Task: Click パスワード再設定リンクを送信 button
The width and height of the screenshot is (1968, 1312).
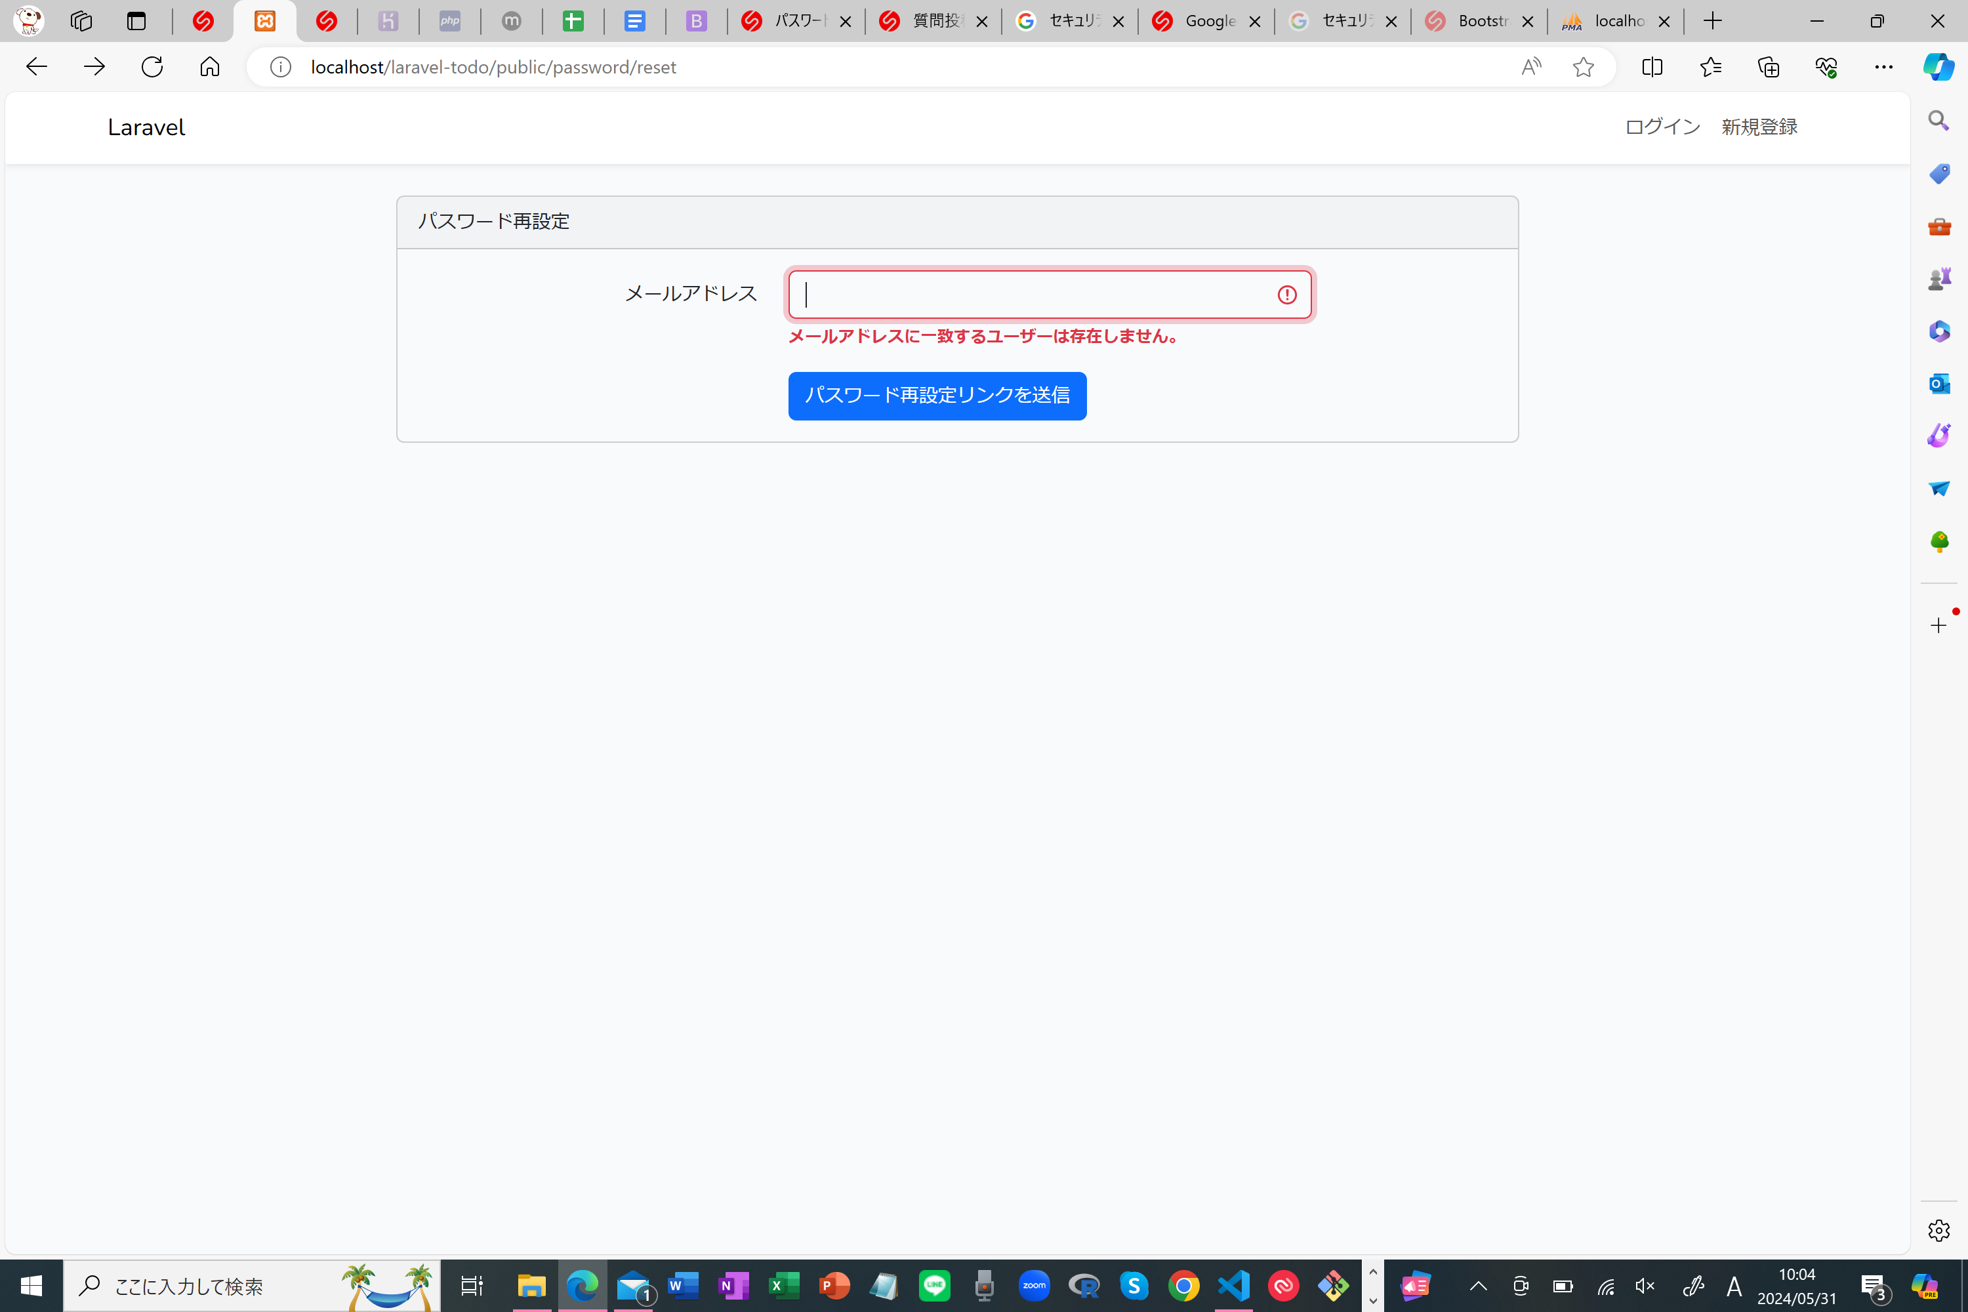Action: pyautogui.click(x=937, y=396)
